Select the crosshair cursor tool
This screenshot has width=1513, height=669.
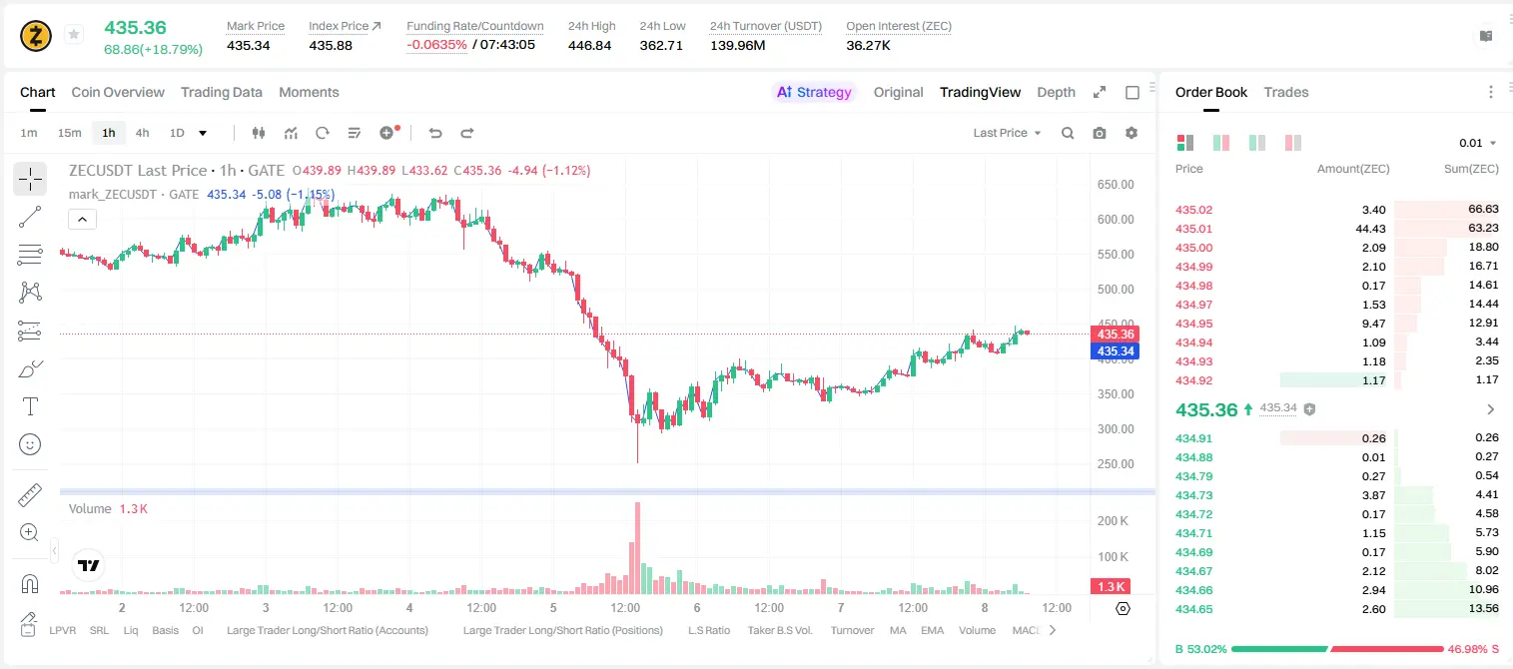click(30, 179)
